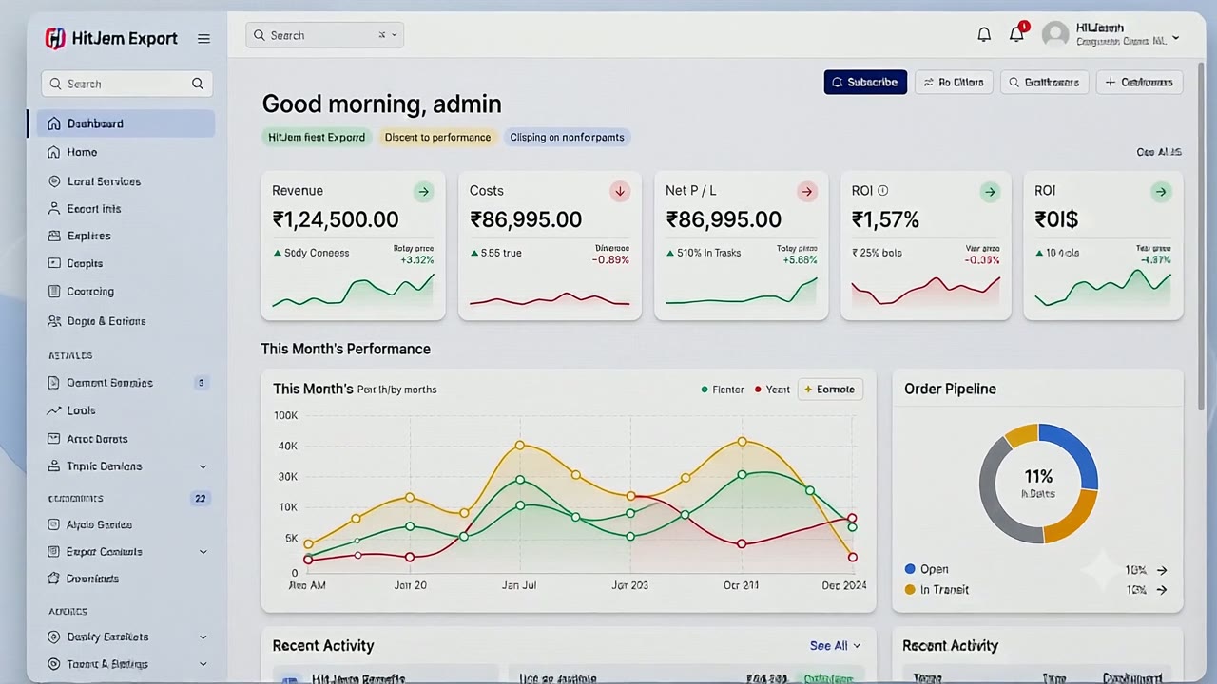This screenshot has height=684, width=1217.
Task: Open the See All dropdown
Action: click(835, 646)
